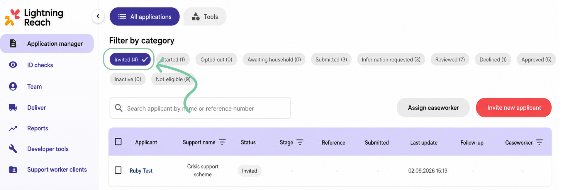Screen dimensions: 563x190
Task: Click Support worker clients folder icon
Action: [13, 170]
